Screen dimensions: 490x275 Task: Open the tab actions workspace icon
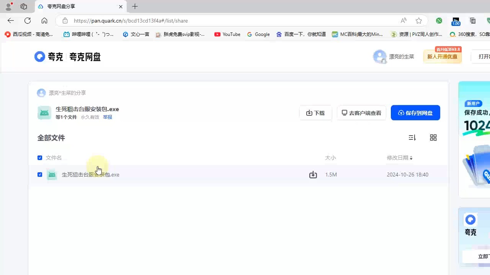(24, 6)
